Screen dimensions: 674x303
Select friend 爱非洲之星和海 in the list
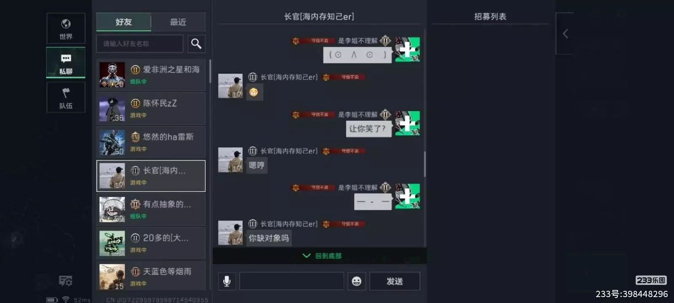(x=151, y=75)
